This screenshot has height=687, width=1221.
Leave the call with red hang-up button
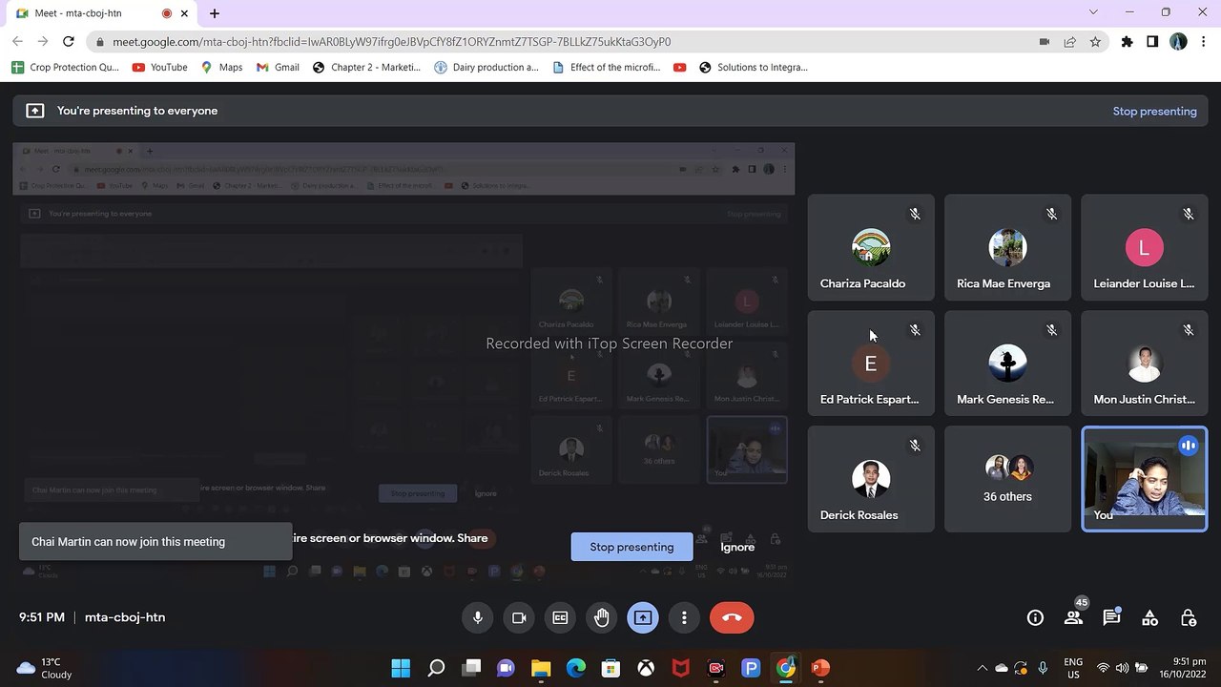pos(732,617)
